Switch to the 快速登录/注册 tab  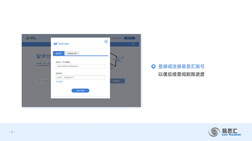click(x=72, y=53)
